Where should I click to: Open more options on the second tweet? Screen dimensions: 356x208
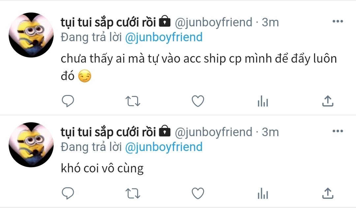(x=338, y=131)
